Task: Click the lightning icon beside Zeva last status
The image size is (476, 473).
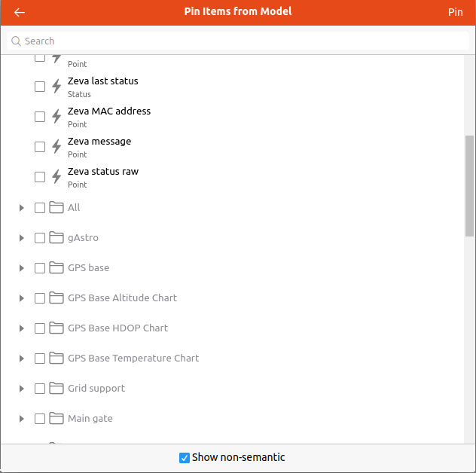Action: pyautogui.click(x=56, y=87)
